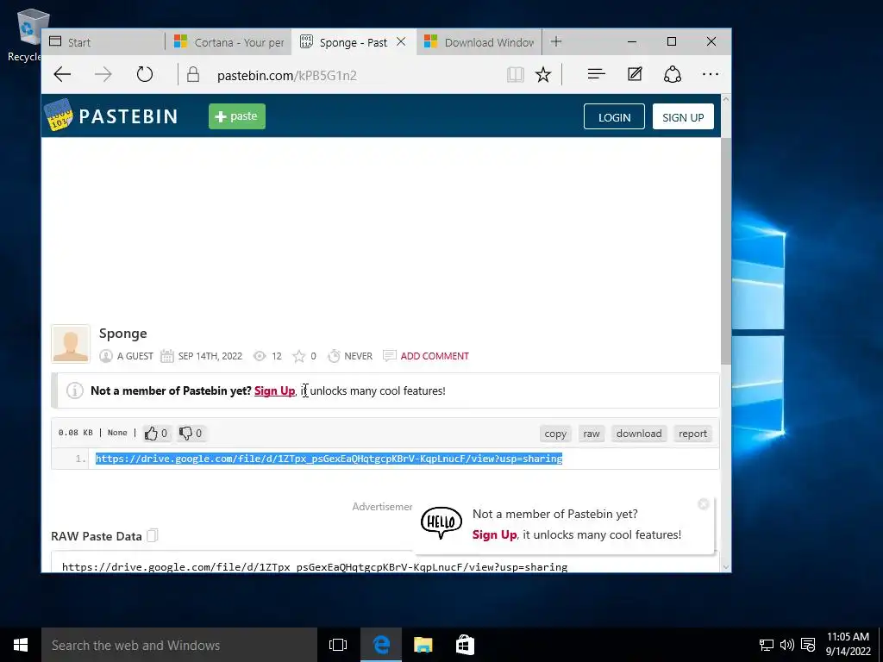This screenshot has height=662, width=883.
Task: Click the ADD COMMENT link
Action: pos(435,356)
